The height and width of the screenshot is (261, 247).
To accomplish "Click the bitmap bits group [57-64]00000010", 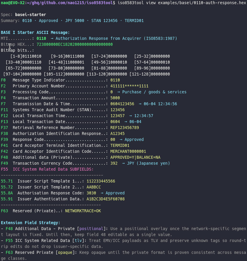I will click(x=152, y=62).
